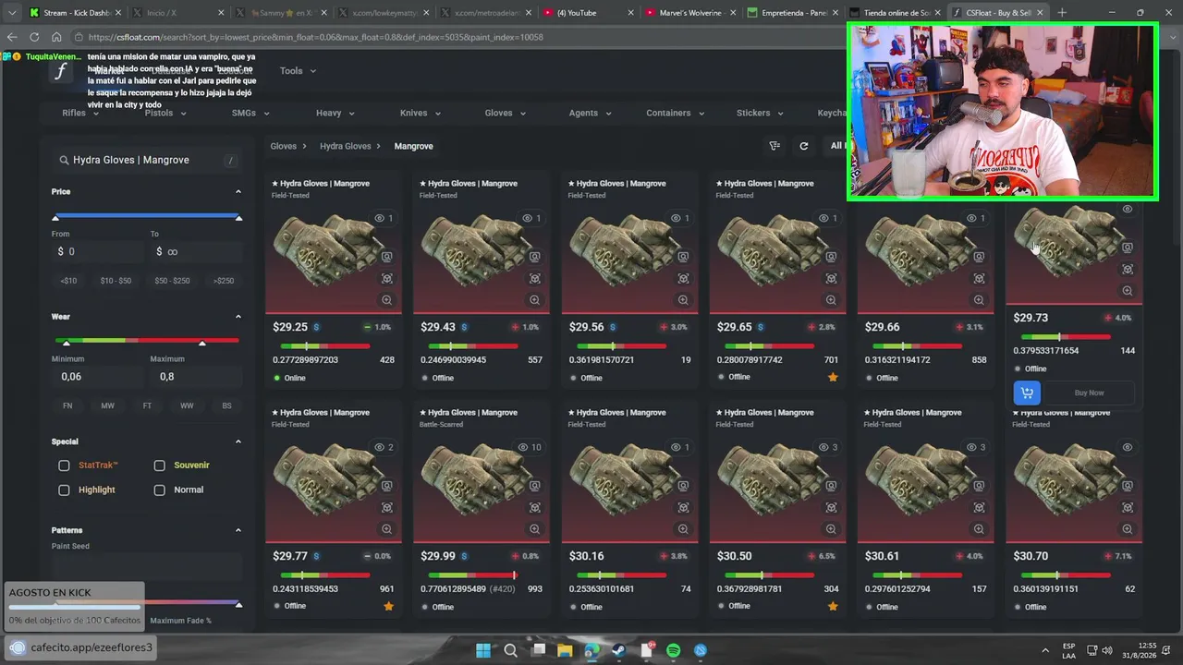Toggle the FN wear filter

[x=67, y=405]
